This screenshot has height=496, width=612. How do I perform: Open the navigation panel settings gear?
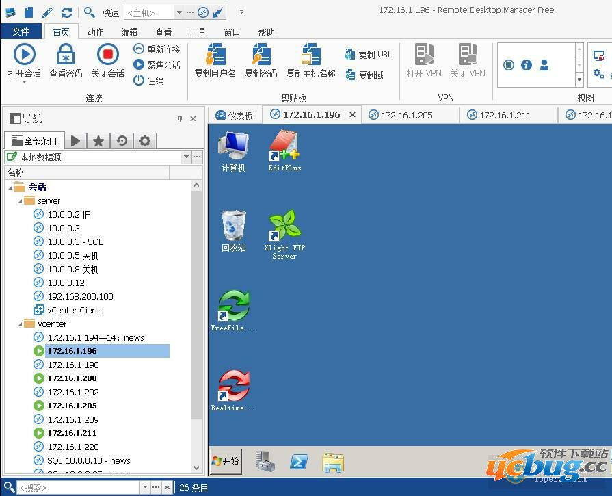coord(144,140)
